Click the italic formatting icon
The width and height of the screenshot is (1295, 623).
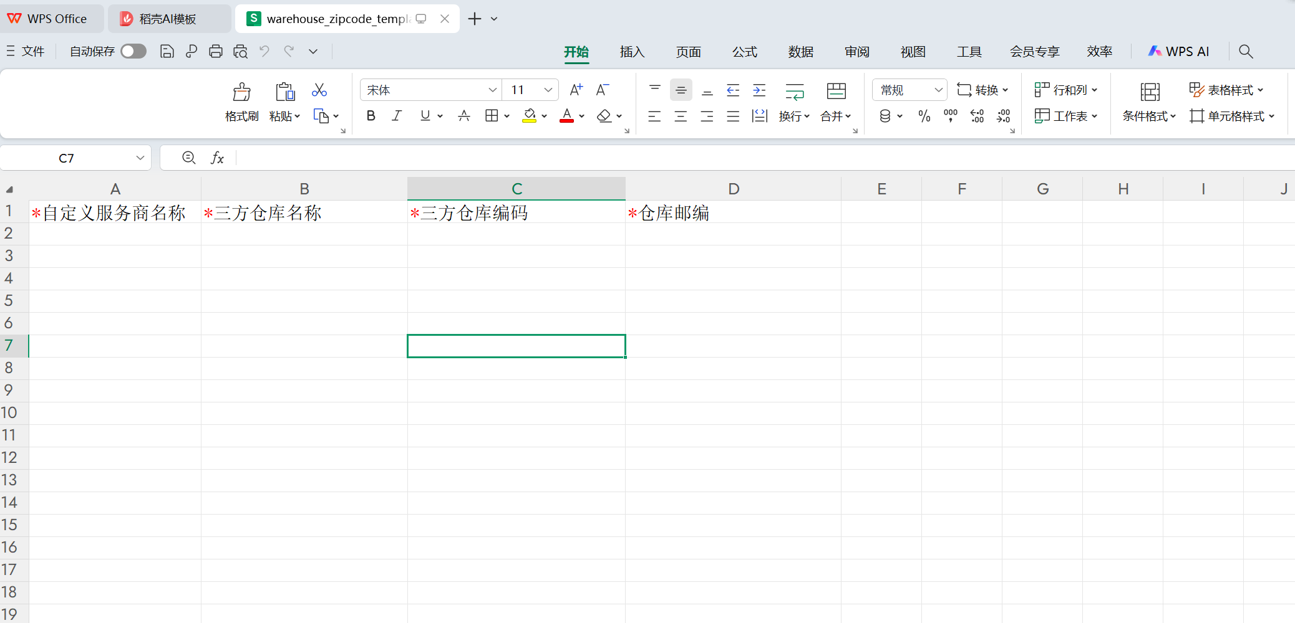click(x=397, y=116)
